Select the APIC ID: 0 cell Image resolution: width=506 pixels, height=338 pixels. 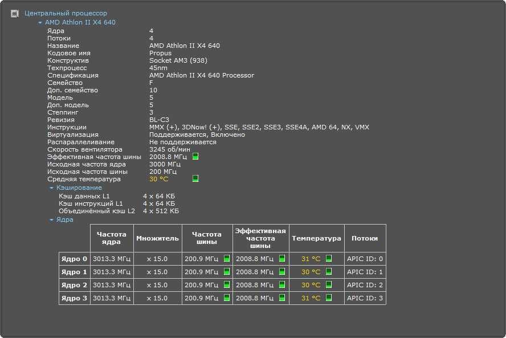pyautogui.click(x=365, y=259)
